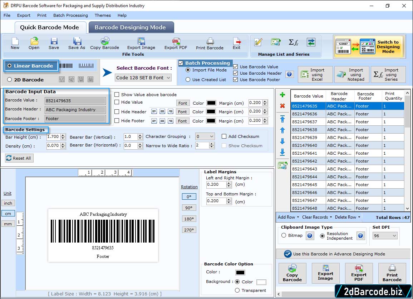Check the Hide Value checkbox
Viewport: 413px width, 299px height.
tap(117, 102)
